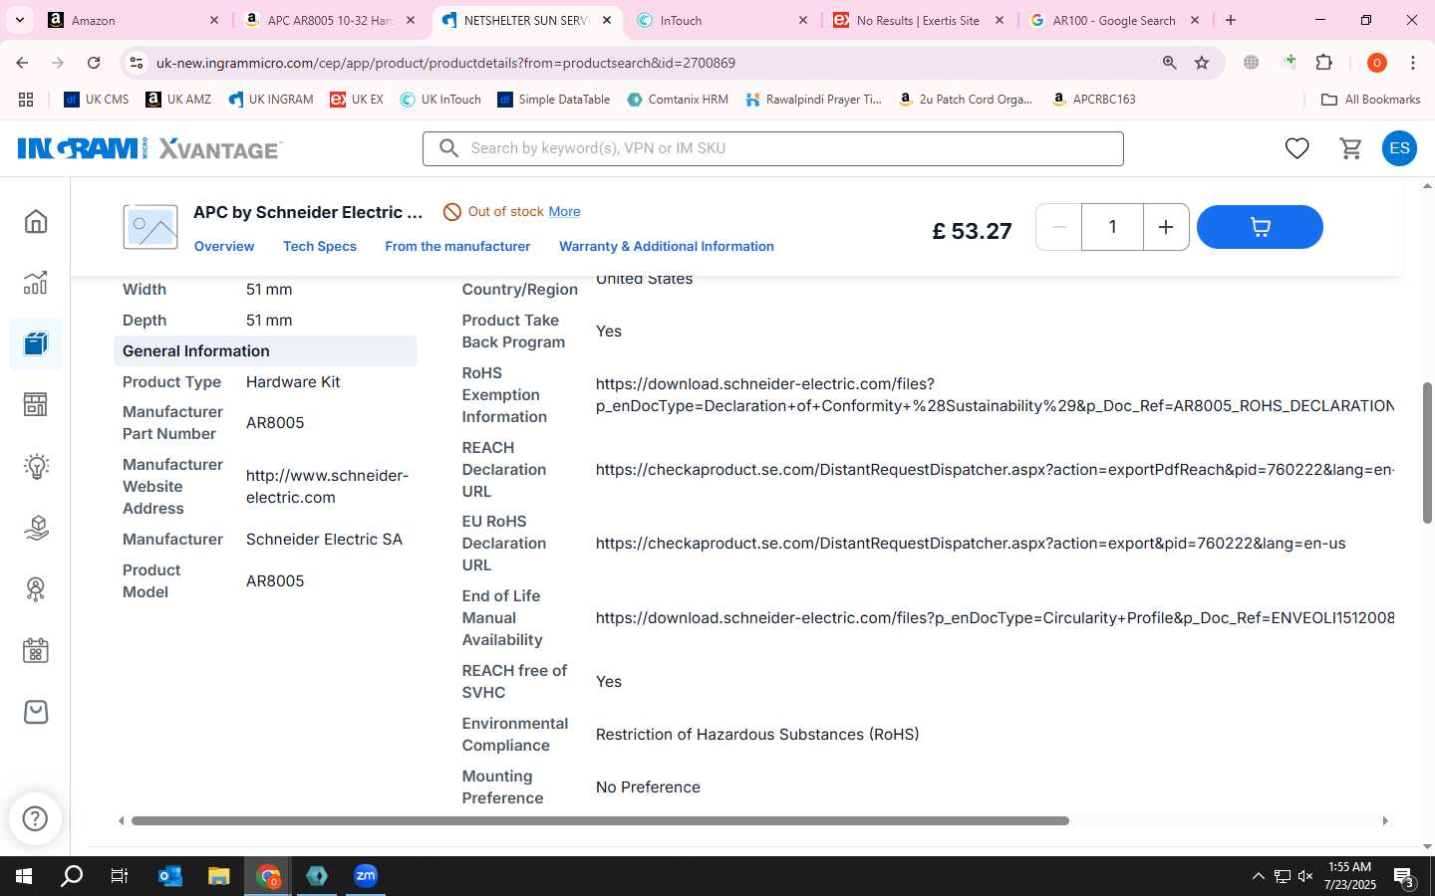Switch to Tech Specs tab

coord(320,246)
